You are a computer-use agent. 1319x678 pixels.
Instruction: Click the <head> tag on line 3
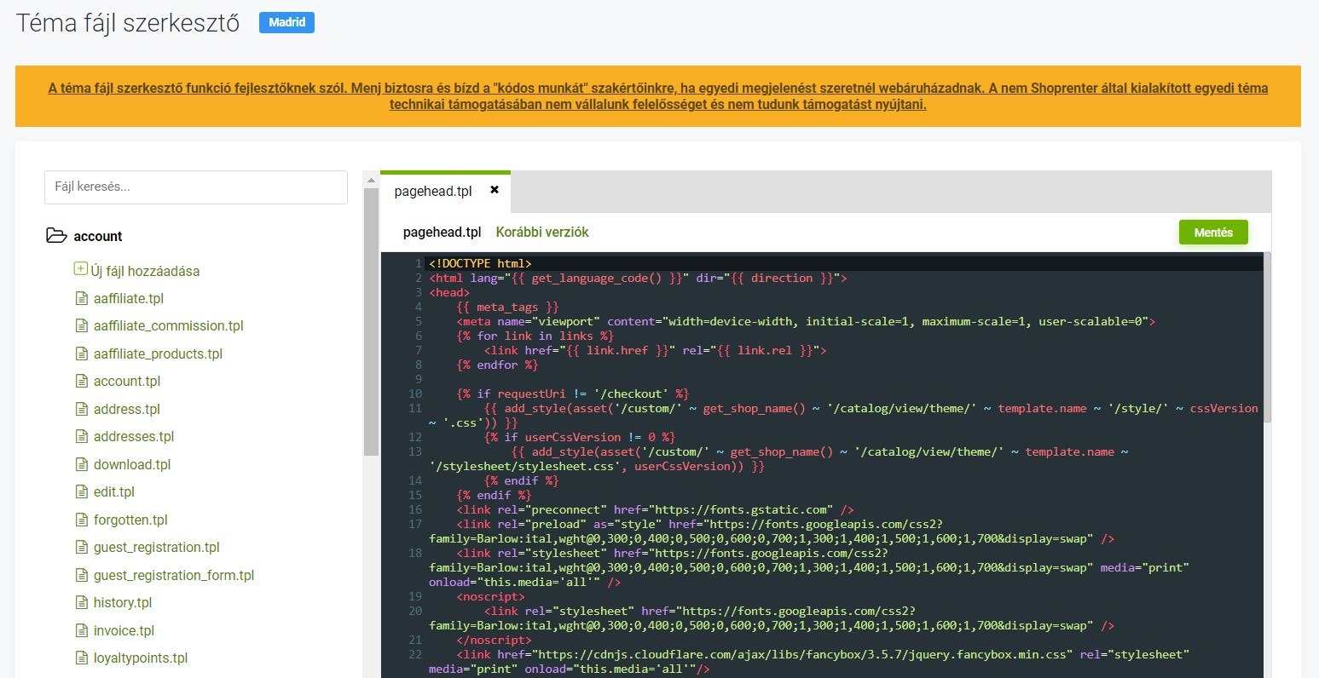pos(449,292)
